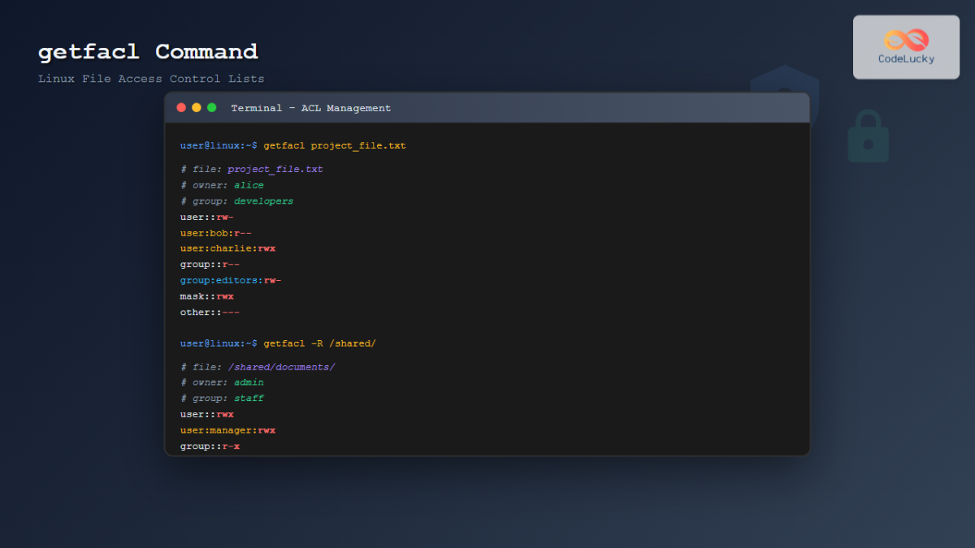Click the getfacl project_file.txt command text
Image resolution: width=975 pixels, height=548 pixels.
336,145
